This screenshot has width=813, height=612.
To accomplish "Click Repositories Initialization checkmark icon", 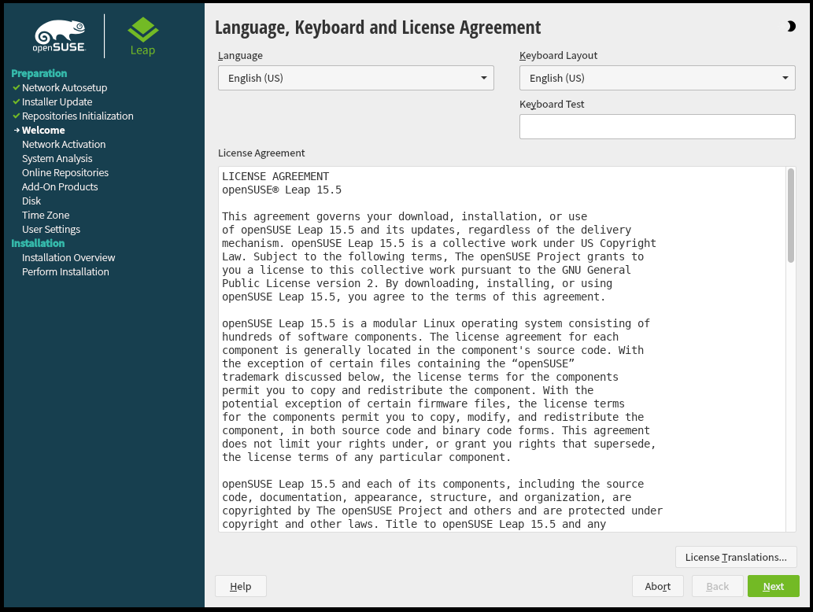I will 16,116.
